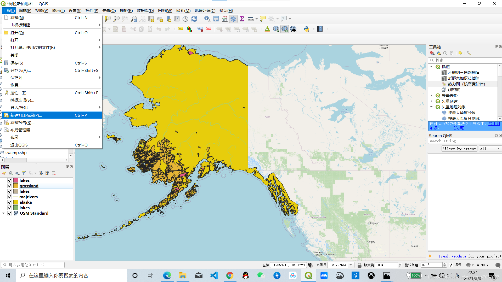This screenshot has height=282, width=502.
Task: Open the measure tool dropdown arrow
Action: coord(257,19)
